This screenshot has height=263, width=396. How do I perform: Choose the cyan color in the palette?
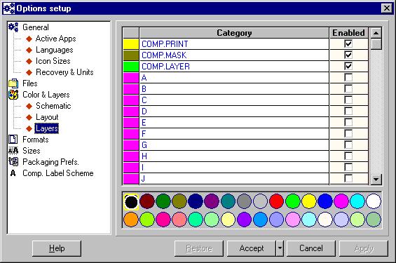(357, 201)
